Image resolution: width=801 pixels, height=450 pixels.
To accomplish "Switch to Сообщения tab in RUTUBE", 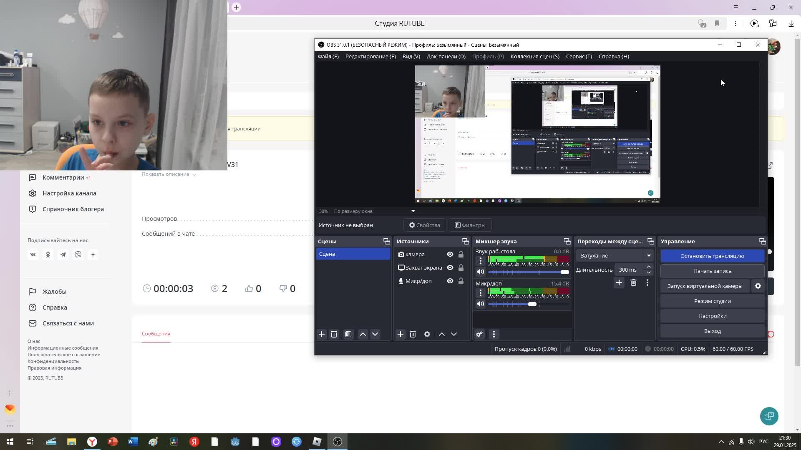I will coord(156,334).
